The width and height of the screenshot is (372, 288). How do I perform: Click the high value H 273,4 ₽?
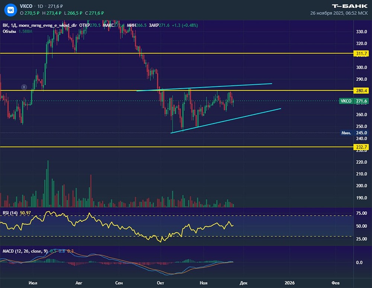52,13
